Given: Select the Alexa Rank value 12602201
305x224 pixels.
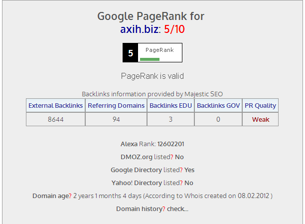Looking at the screenshot, I should pos(171,144).
